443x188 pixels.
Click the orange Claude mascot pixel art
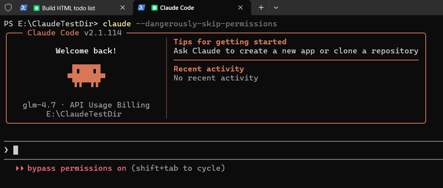[x=86, y=74]
